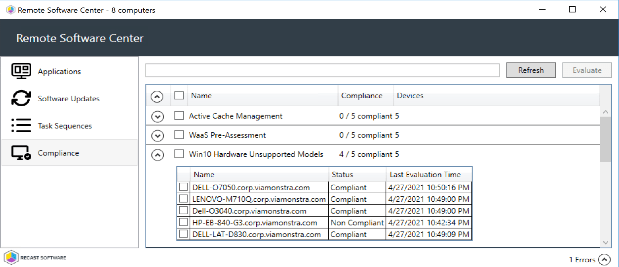619x267 pixels.
Task: Click the Evaluate button
Action: coord(587,70)
